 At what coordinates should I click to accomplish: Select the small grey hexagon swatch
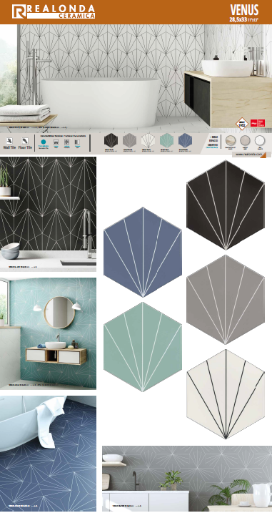tap(129, 141)
